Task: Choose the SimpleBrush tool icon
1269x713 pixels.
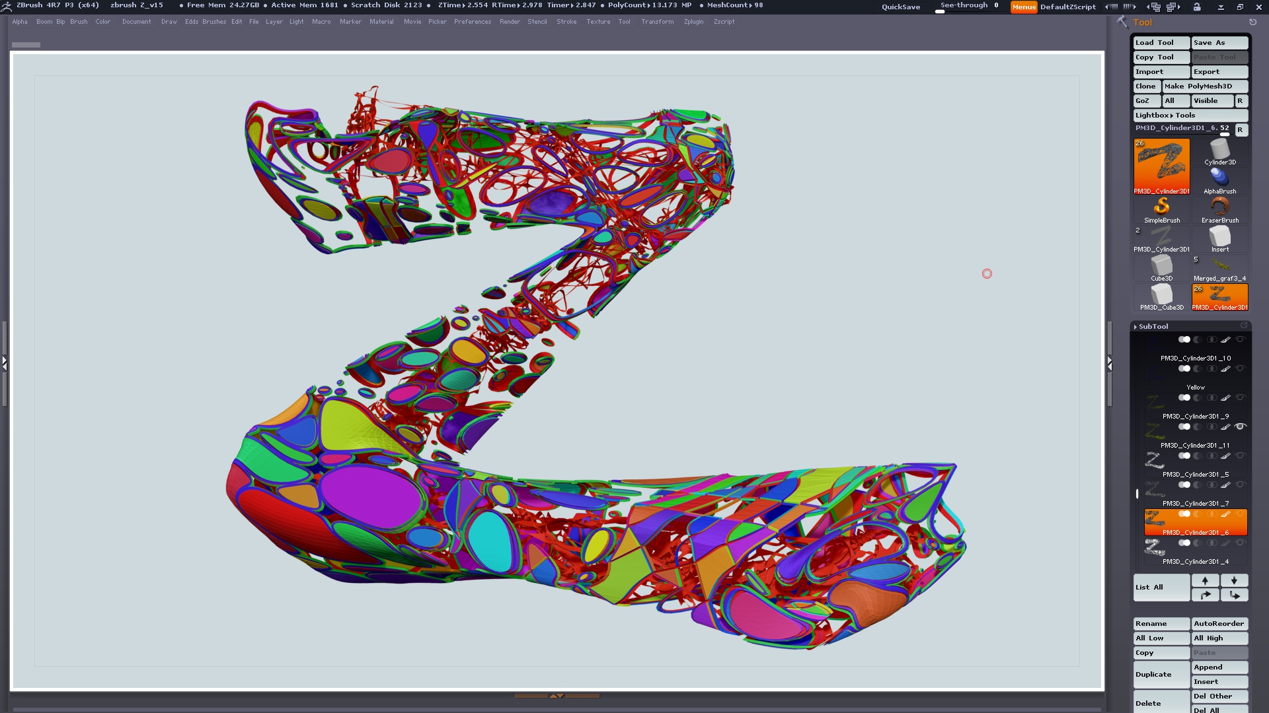Action: pos(1161,209)
